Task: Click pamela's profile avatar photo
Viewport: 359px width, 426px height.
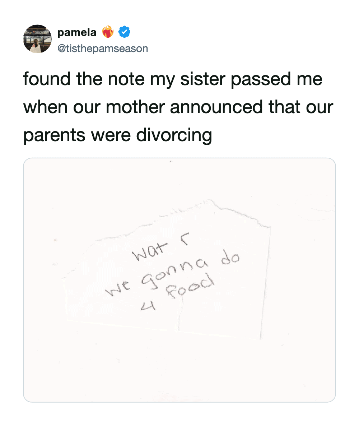Action: (x=38, y=39)
